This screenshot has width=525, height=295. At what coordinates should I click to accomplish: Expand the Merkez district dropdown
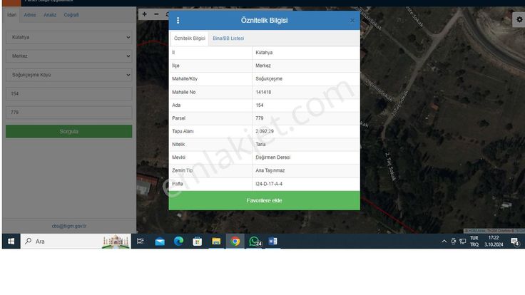tap(69, 56)
